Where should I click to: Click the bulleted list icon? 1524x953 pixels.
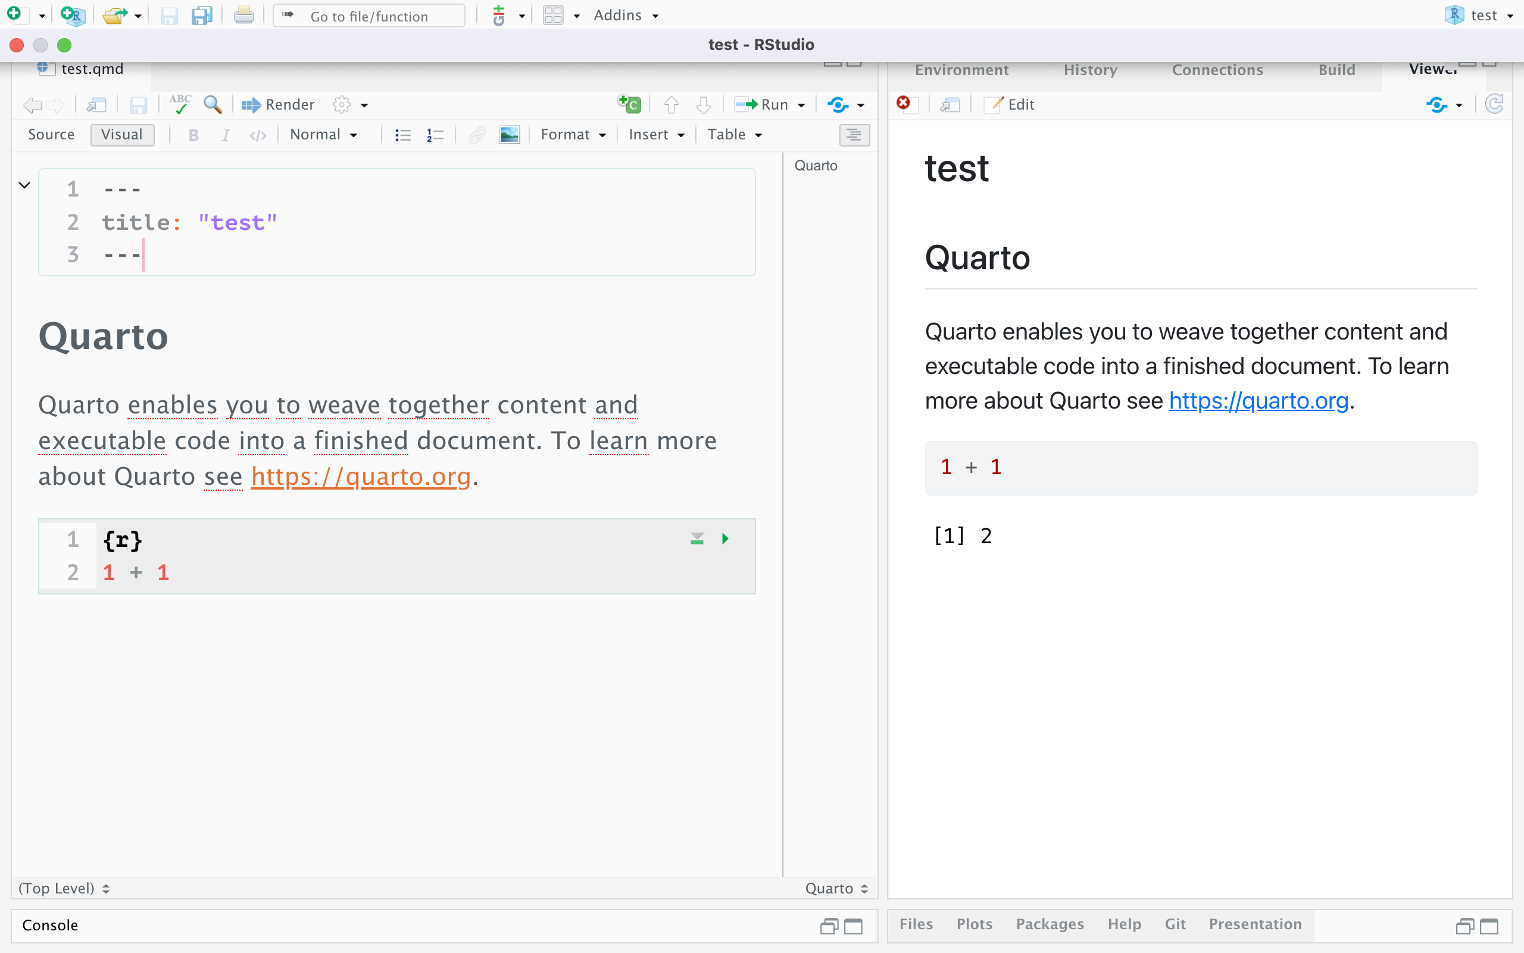[402, 135]
